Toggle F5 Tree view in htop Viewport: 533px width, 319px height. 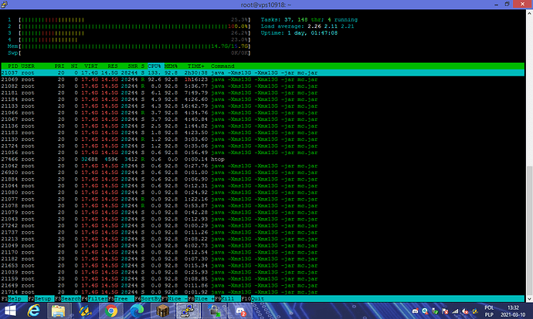[116, 297]
